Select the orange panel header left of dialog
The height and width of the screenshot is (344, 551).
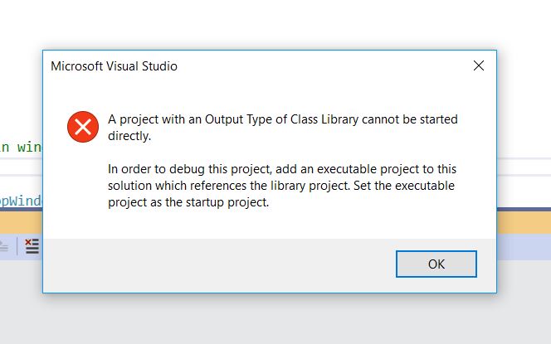coord(21,222)
